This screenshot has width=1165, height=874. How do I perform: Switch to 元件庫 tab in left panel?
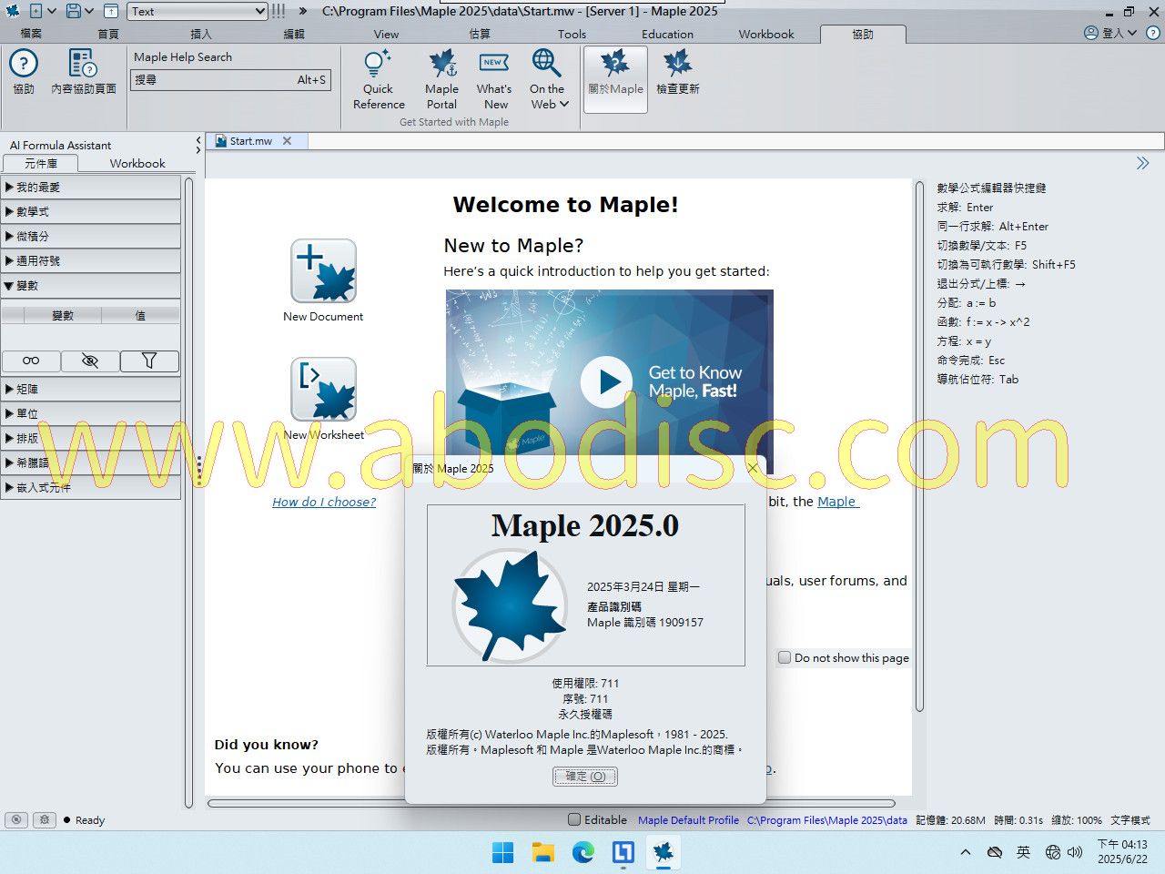click(x=41, y=163)
